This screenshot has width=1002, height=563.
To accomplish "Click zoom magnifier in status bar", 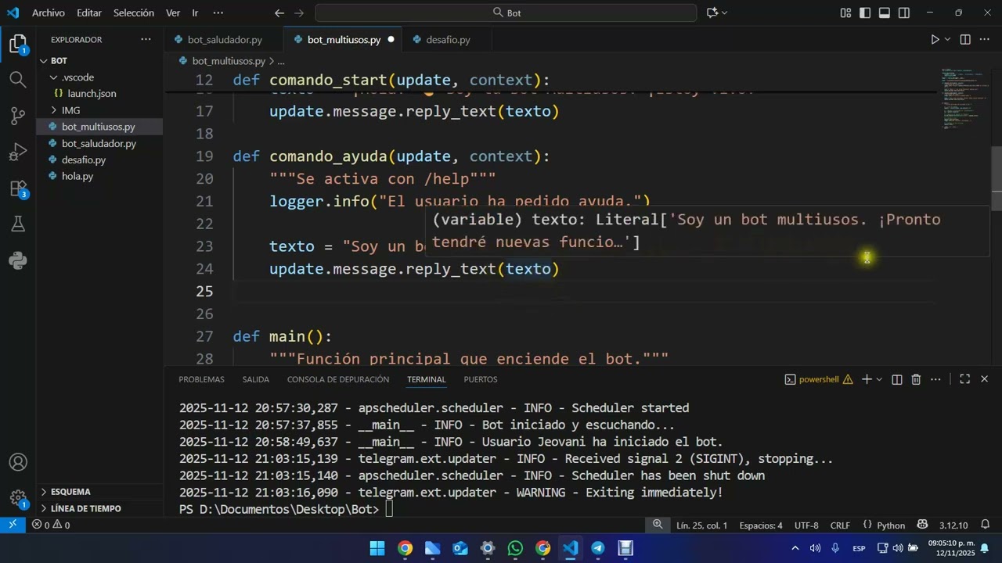I will pyautogui.click(x=658, y=525).
